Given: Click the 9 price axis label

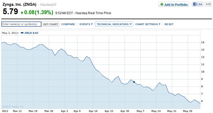Looking at the screenshot, I should coord(202,79).
